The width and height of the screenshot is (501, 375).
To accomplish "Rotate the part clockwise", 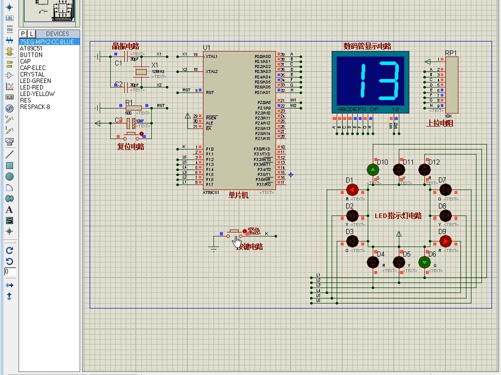I will click(10, 250).
